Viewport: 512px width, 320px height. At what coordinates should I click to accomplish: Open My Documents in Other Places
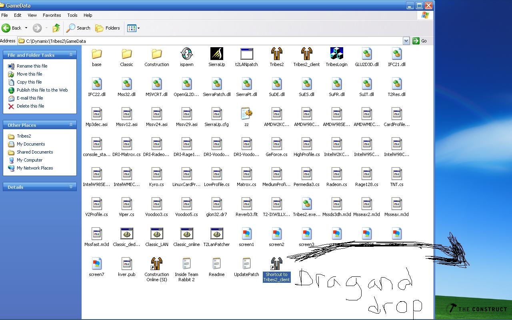[x=31, y=144]
